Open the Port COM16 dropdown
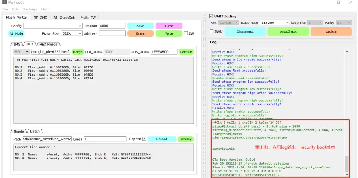Image resolution: width=358 pixels, height=178 pixels. pyautogui.click(x=228, y=23)
